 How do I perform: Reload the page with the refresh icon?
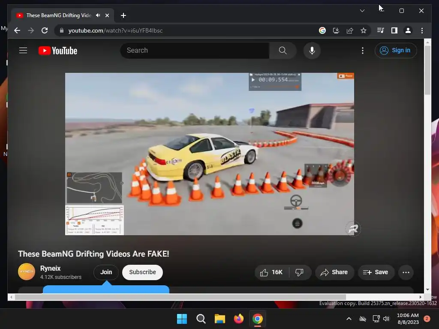pos(45,30)
